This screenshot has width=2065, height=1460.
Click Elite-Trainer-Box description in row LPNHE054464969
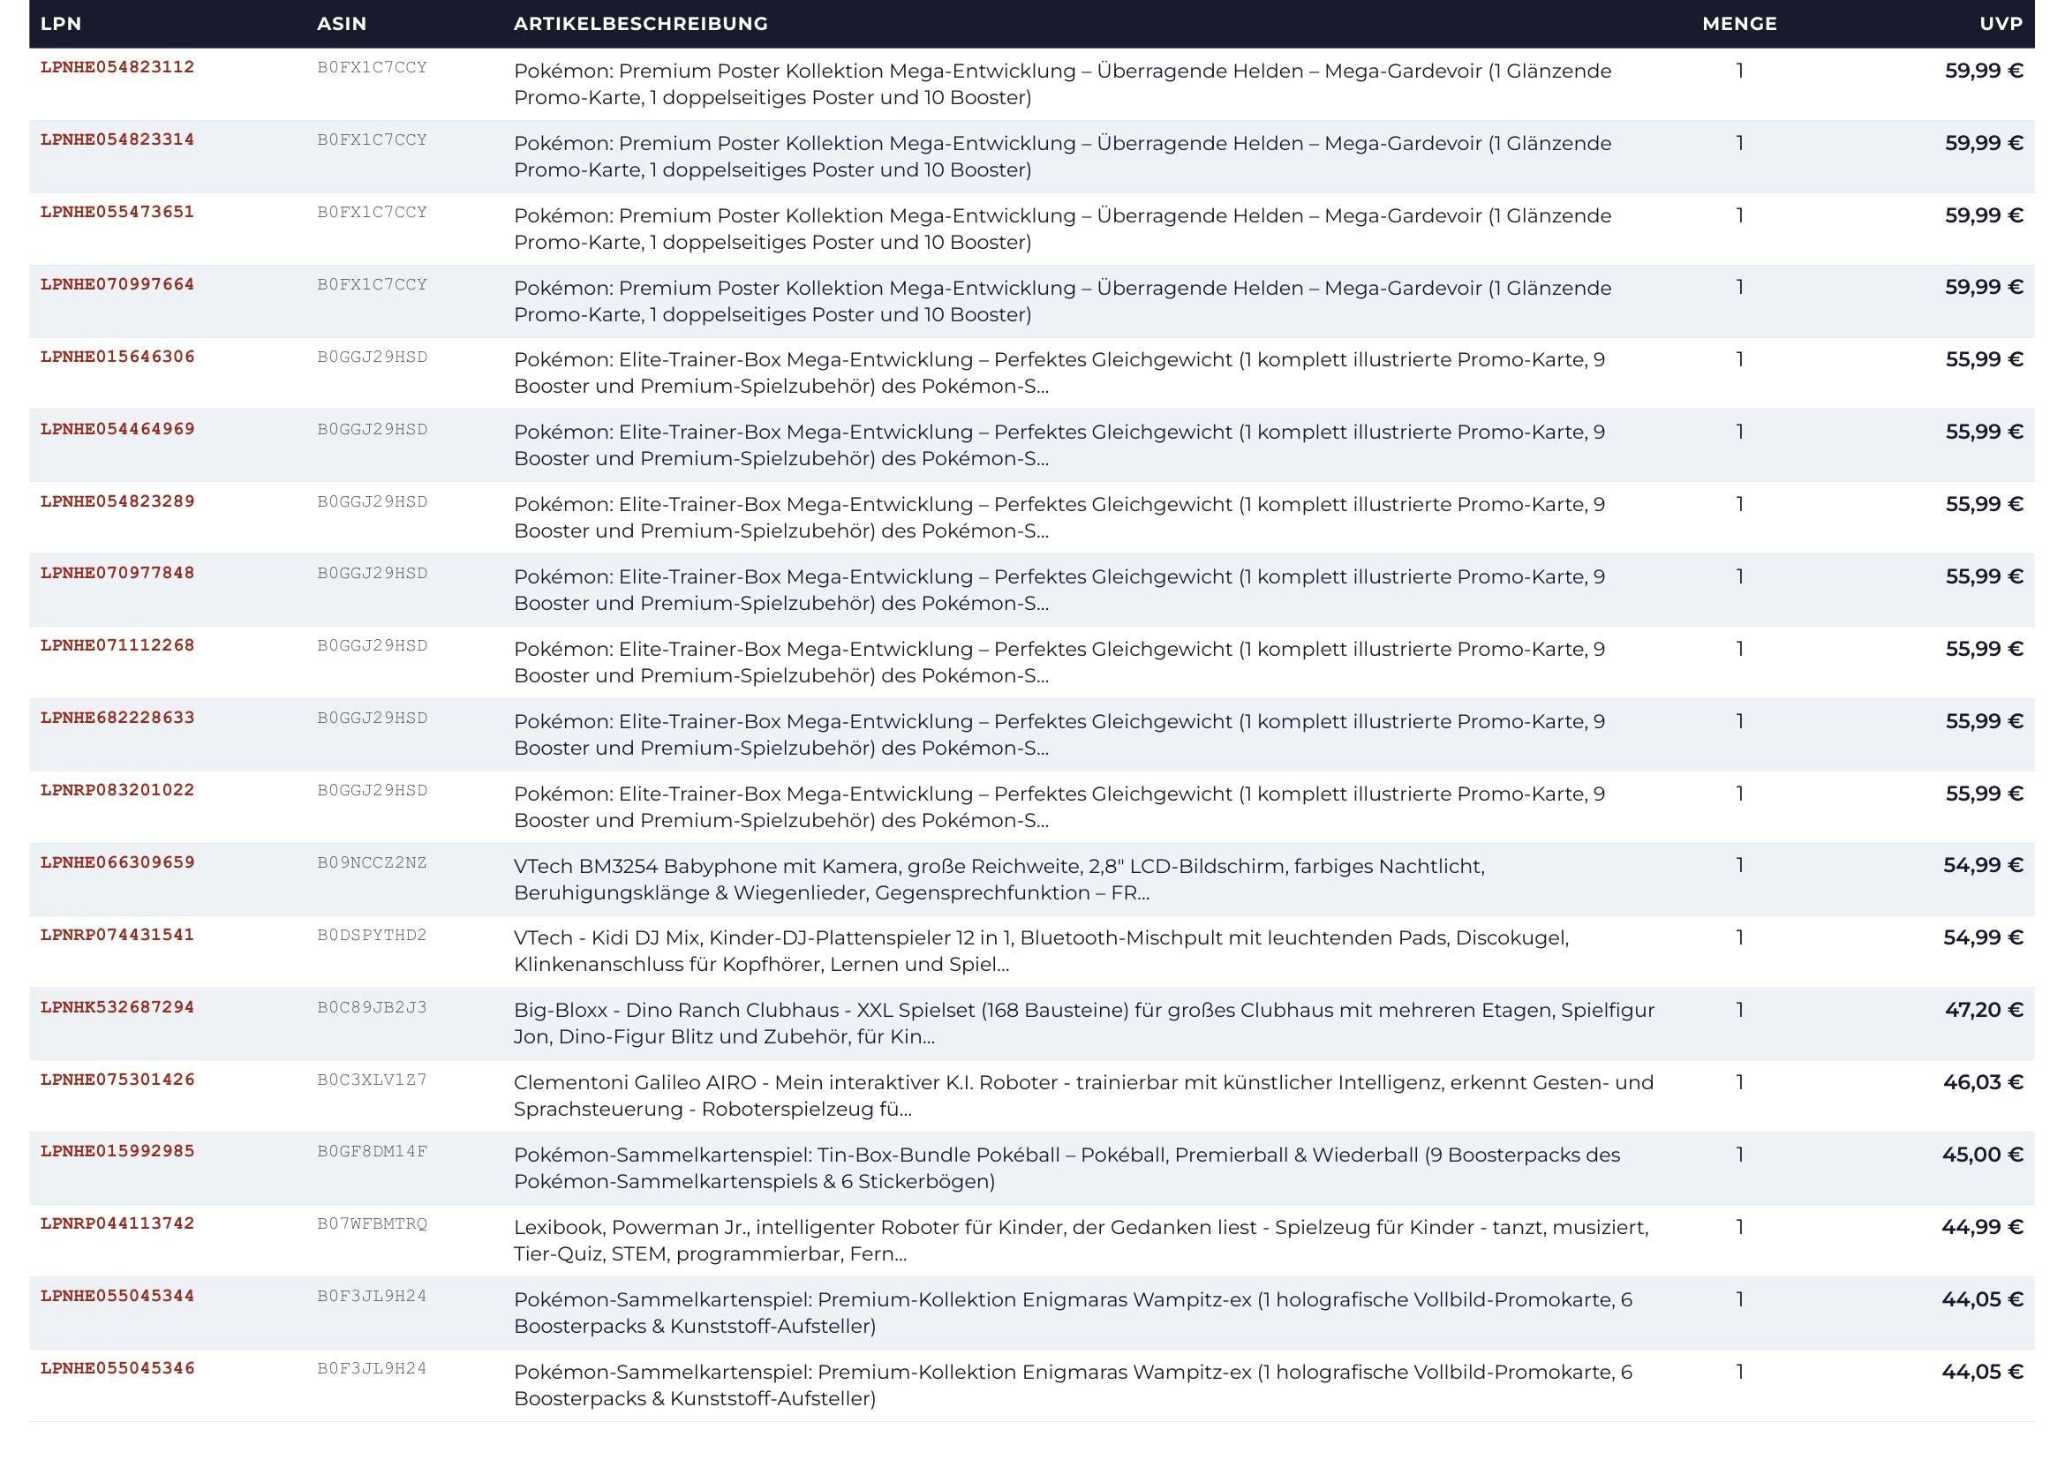1059,445
